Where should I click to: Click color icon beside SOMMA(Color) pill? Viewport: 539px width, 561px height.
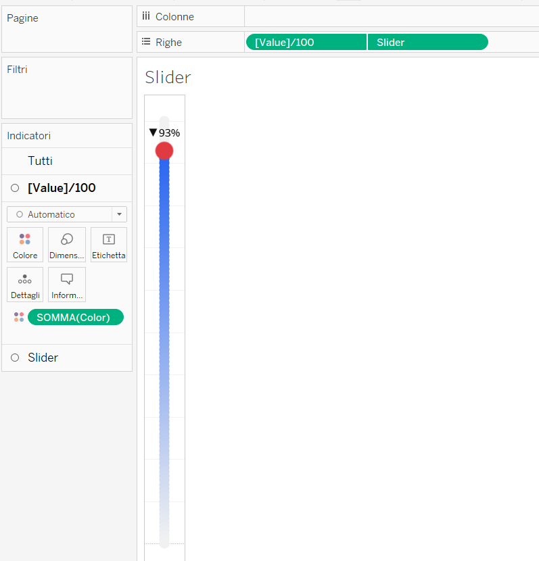pos(19,317)
